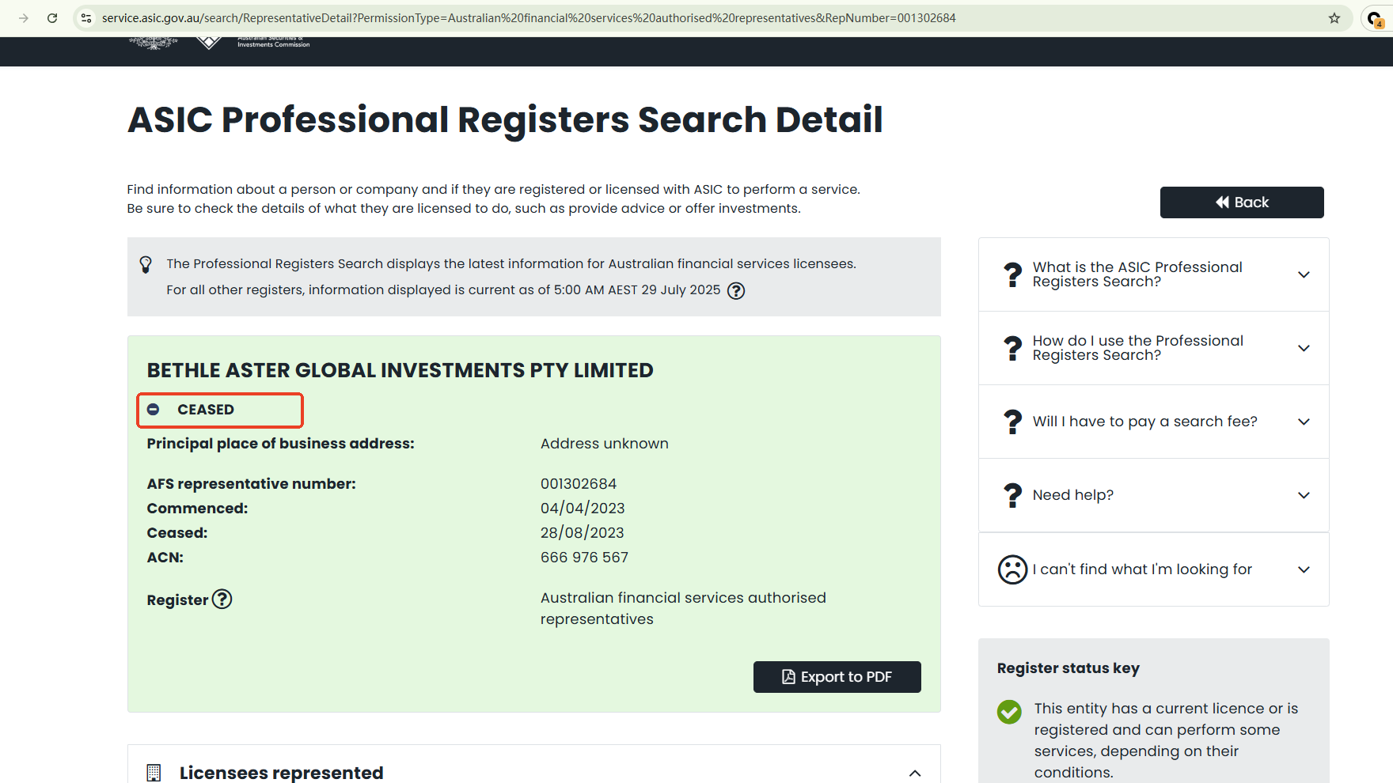
Task: Click the browser extension icon with badge
Action: click(x=1375, y=19)
